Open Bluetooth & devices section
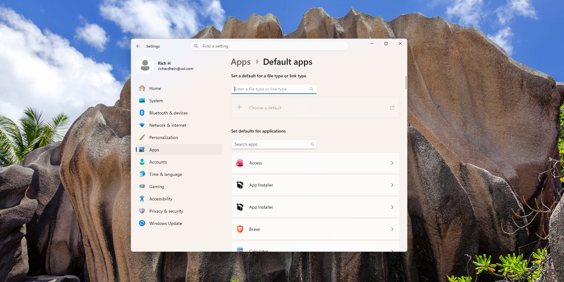The image size is (564, 282). tap(179, 113)
